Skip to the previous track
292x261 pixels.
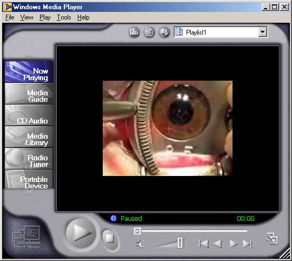click(x=203, y=244)
